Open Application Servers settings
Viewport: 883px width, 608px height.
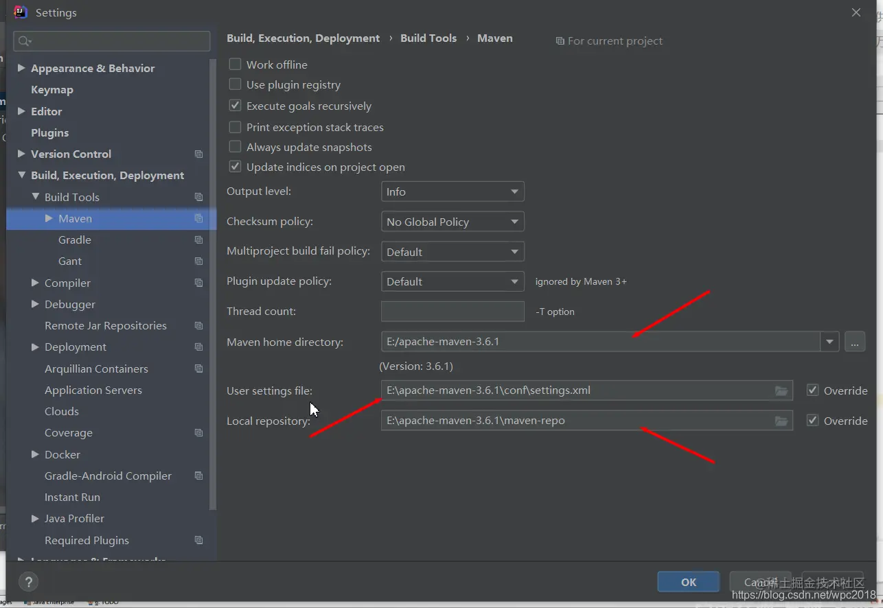click(93, 390)
